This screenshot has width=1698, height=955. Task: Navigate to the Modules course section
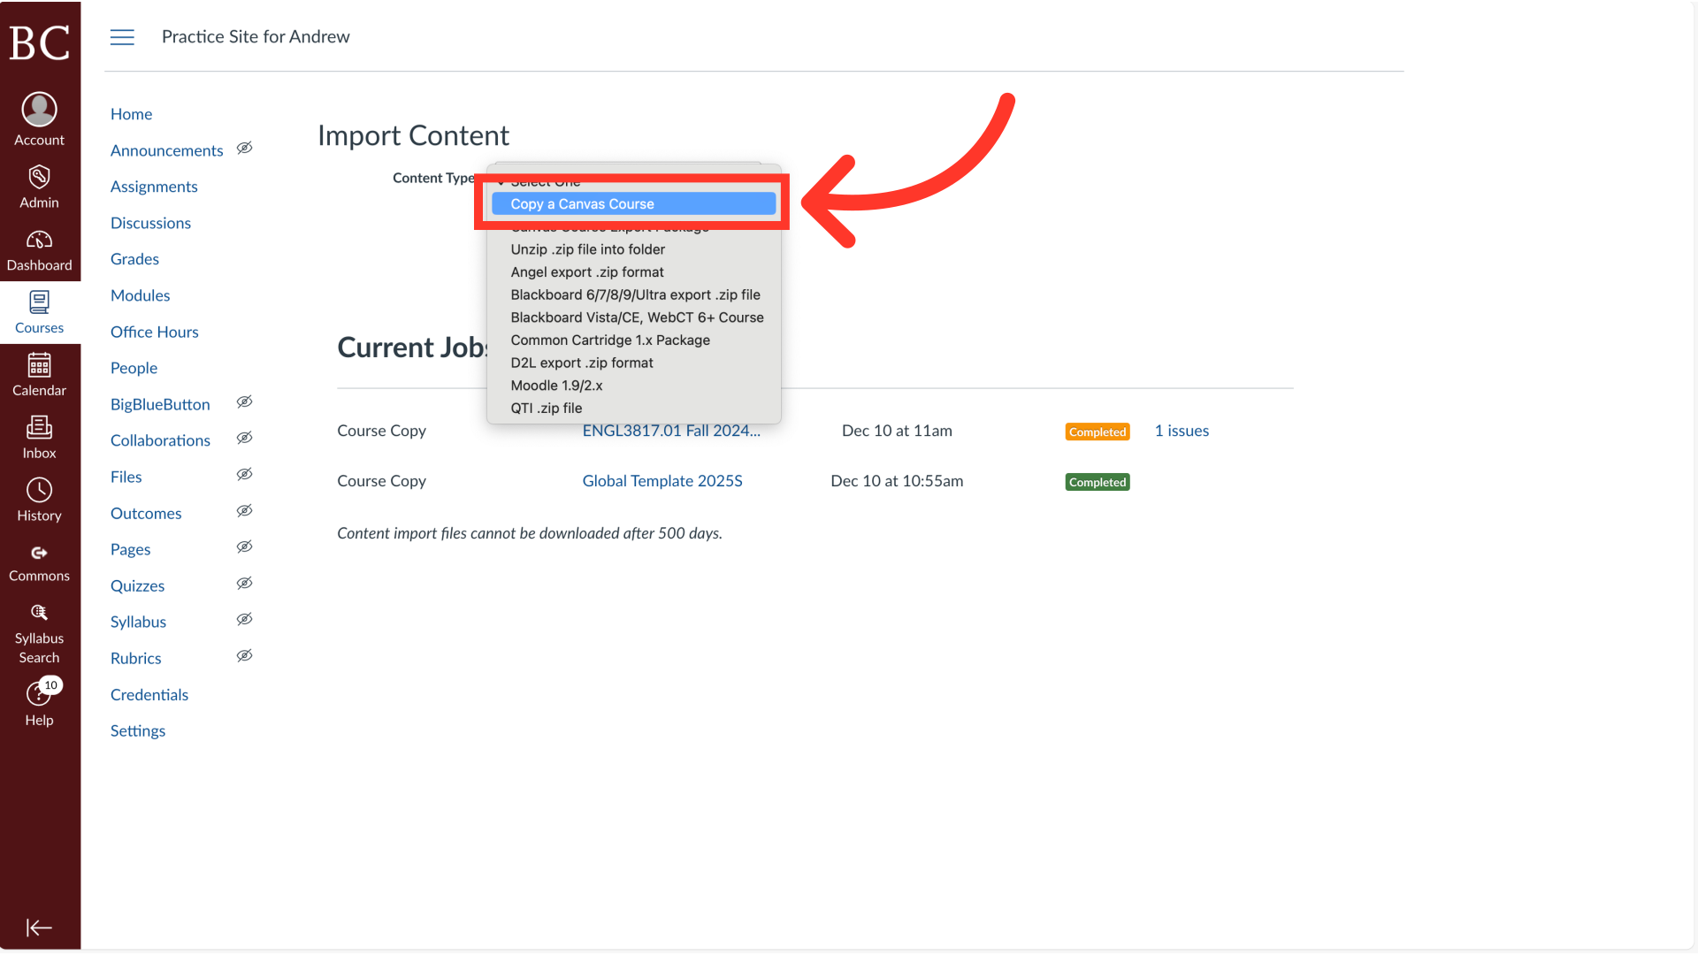pyautogui.click(x=140, y=295)
